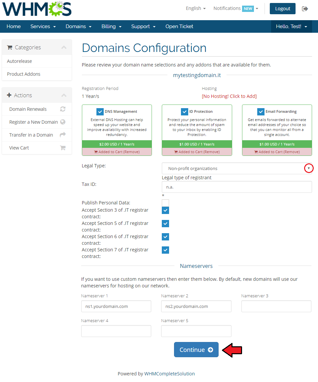The height and width of the screenshot is (382, 318).
Task: Remove Email Forwarding from cart
Action: click(277, 152)
